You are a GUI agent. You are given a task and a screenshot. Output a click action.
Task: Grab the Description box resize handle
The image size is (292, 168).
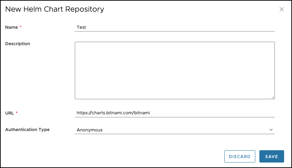[273, 97]
